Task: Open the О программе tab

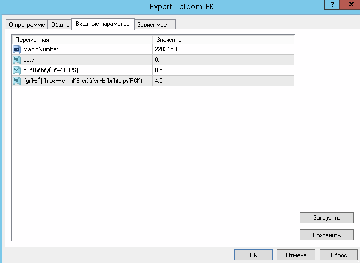Action: pyautogui.click(x=27, y=25)
